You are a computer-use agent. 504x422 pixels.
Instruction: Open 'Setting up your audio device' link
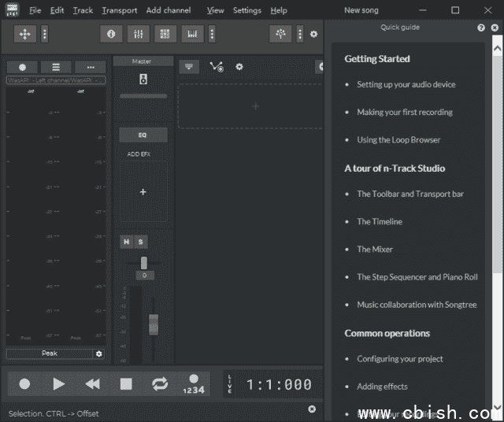[x=406, y=84]
